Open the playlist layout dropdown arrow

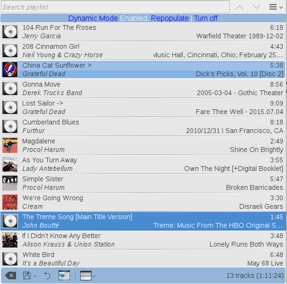[x=94, y=276]
